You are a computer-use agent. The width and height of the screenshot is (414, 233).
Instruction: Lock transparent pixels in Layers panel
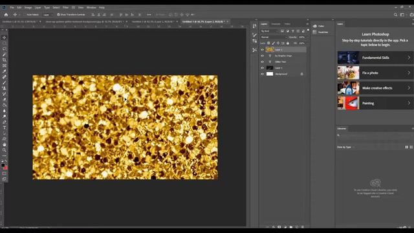coord(268,43)
